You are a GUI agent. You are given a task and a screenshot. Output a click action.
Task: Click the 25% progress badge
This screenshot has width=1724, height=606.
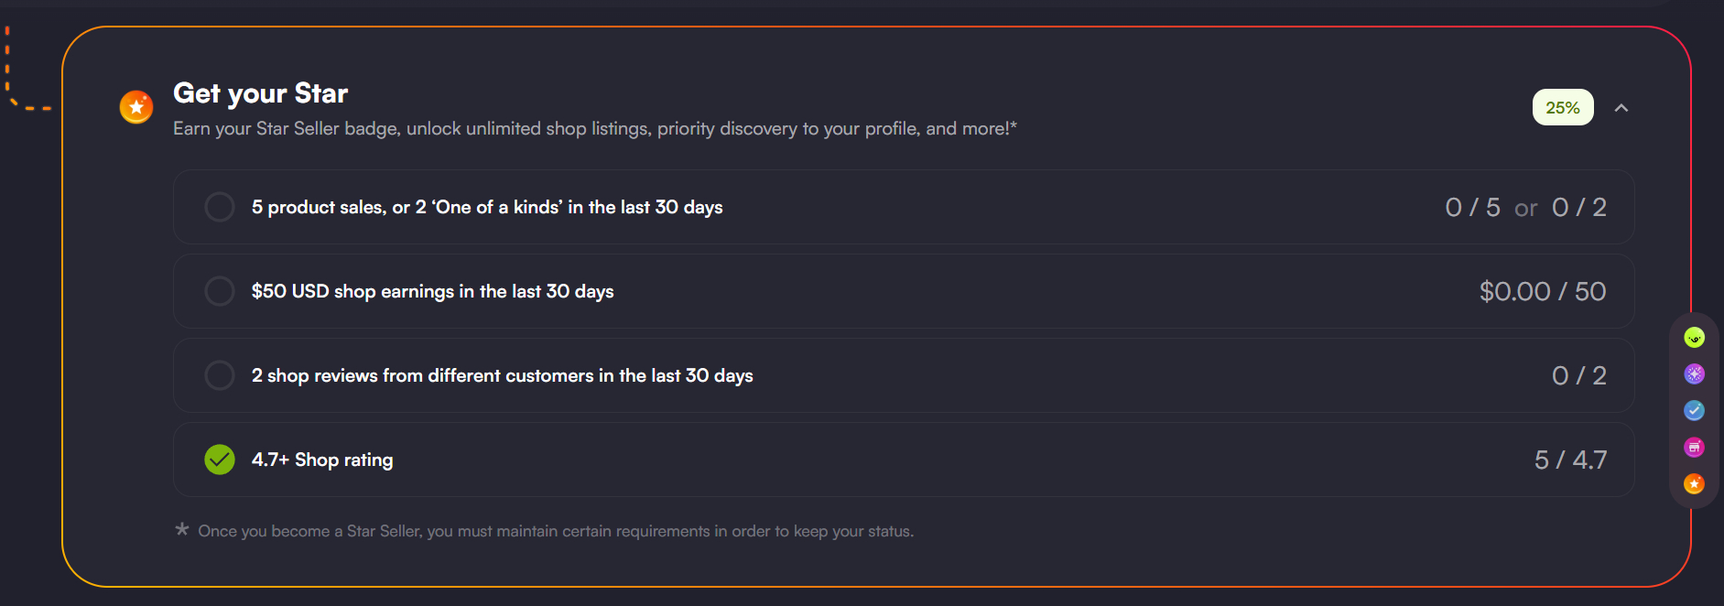[x=1562, y=108]
